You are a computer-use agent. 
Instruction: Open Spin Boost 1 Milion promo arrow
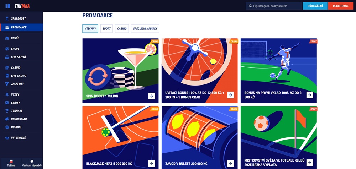(151, 96)
